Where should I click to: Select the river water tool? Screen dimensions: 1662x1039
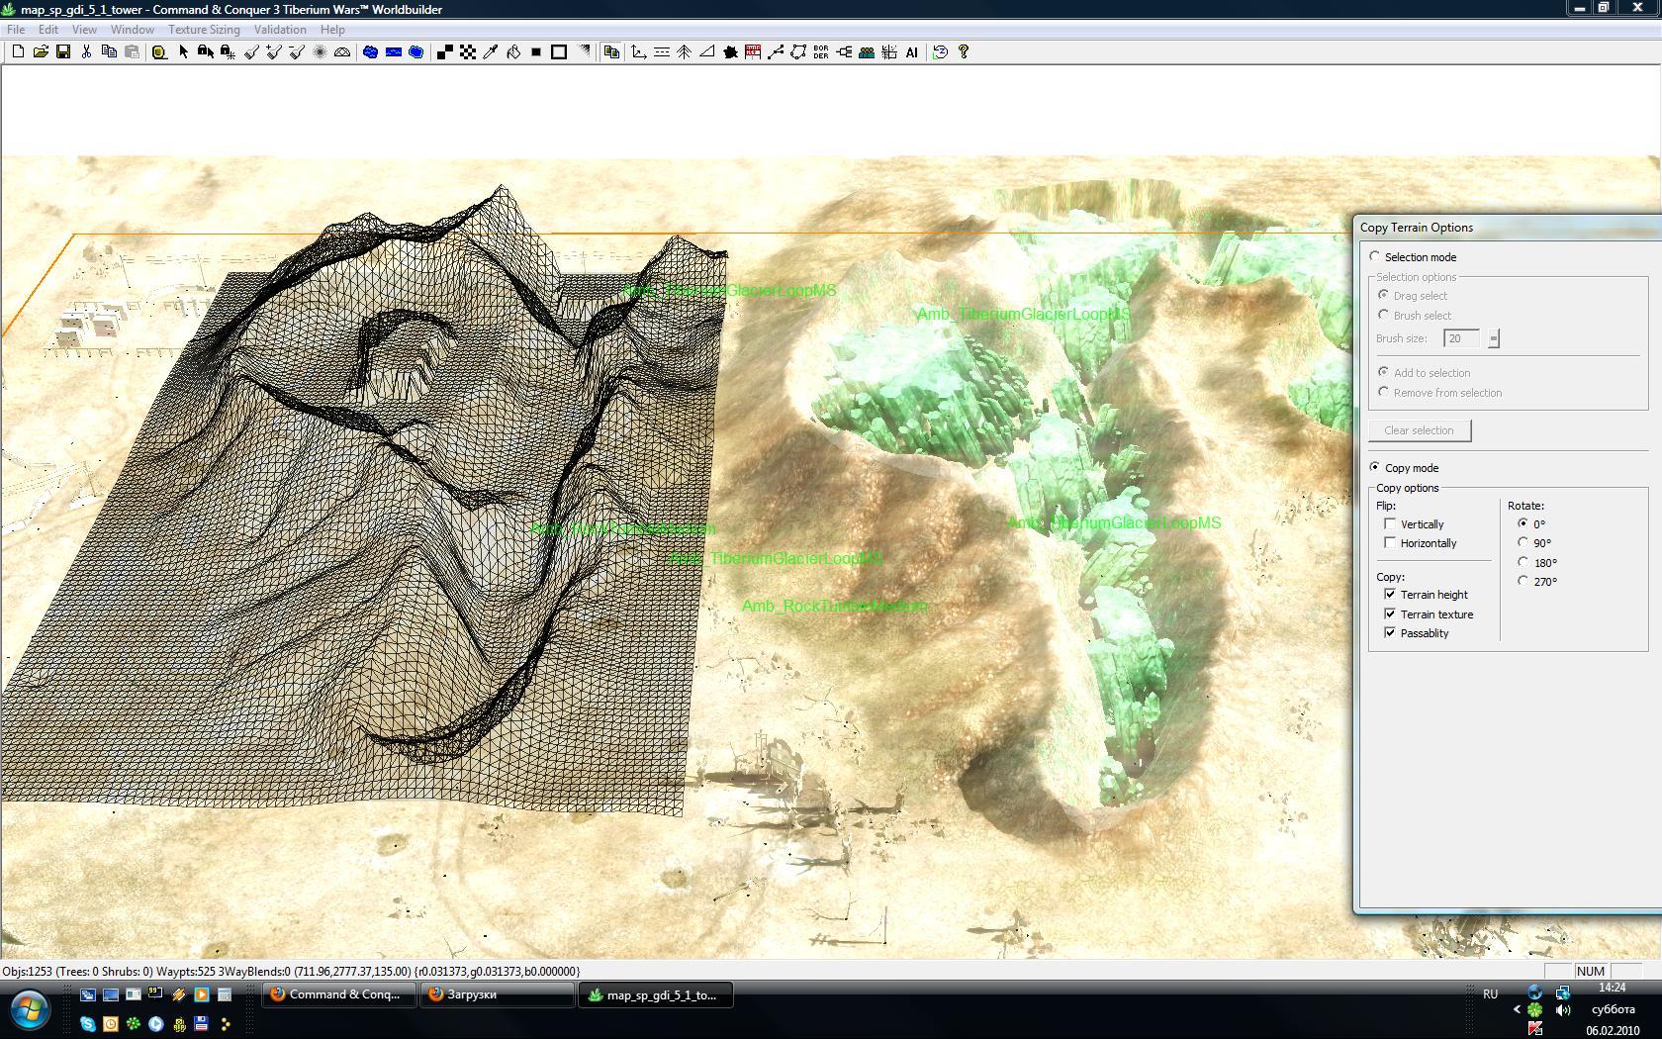pos(393,51)
